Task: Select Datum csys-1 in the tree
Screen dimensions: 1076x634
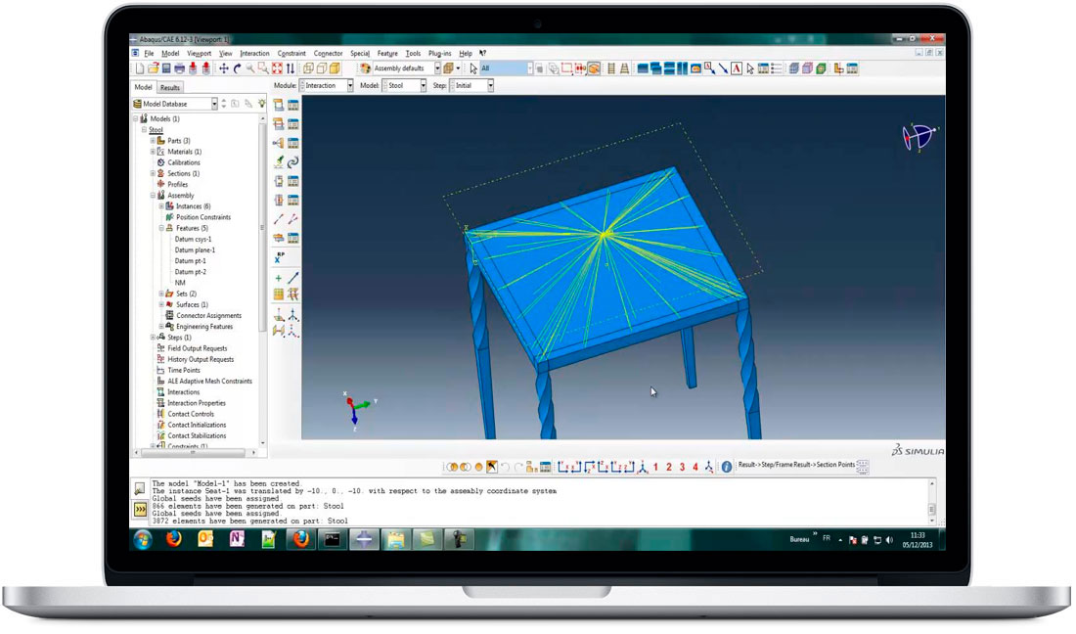Action: [193, 240]
